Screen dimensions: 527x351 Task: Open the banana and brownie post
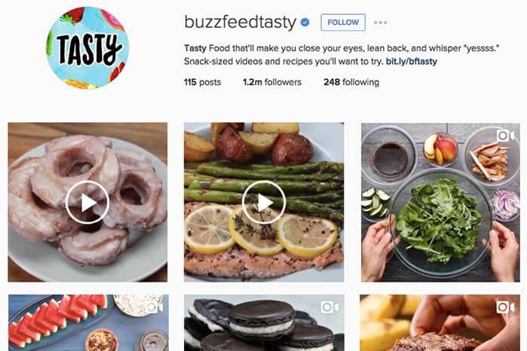click(x=440, y=323)
